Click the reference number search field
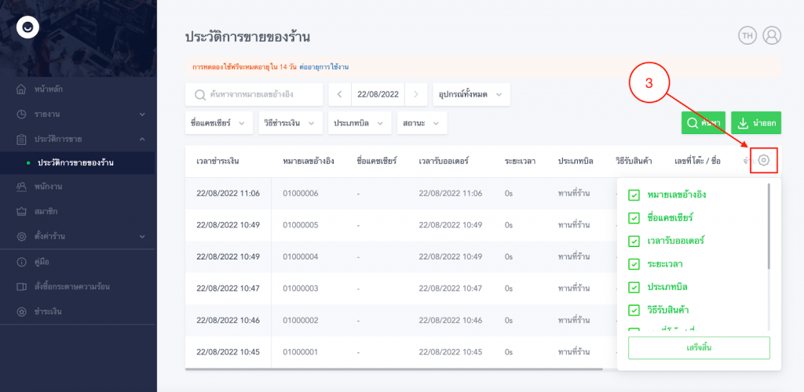The image size is (804, 392). tap(254, 94)
